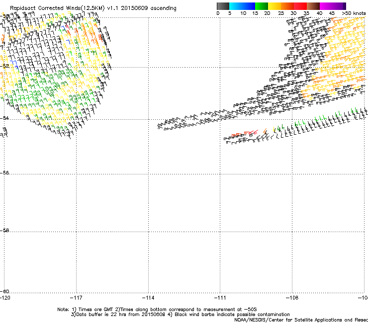Image resolution: width=368 pixels, height=323 pixels.
Task: Click the green 15-20 knots color segment
Action: coord(262,6)
